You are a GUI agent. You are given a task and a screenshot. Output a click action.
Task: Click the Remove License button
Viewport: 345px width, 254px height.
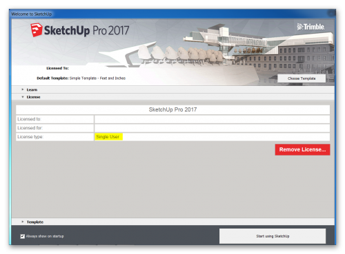click(x=302, y=149)
